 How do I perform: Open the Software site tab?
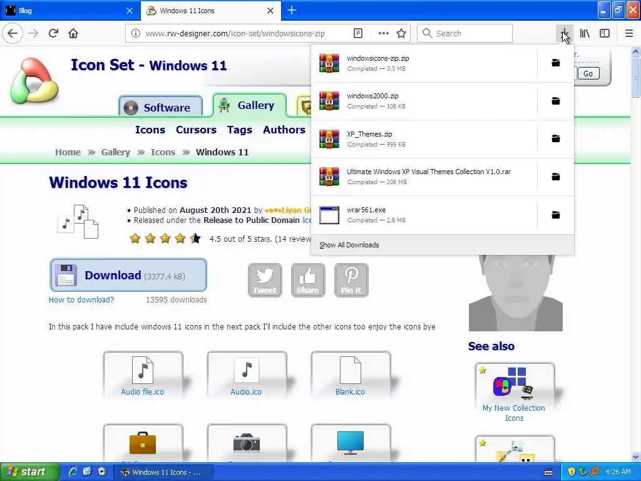[161, 107]
